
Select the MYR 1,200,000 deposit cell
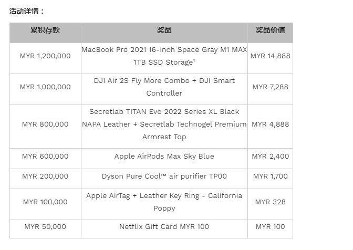pyautogui.click(x=45, y=56)
